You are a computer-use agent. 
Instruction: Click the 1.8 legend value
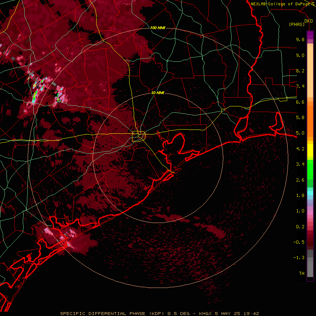pos(300,196)
